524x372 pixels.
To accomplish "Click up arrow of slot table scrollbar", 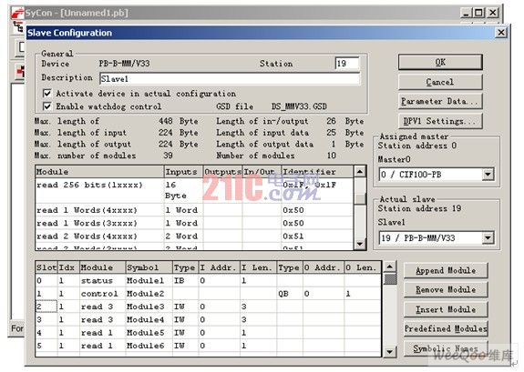I will pyautogui.click(x=390, y=266).
